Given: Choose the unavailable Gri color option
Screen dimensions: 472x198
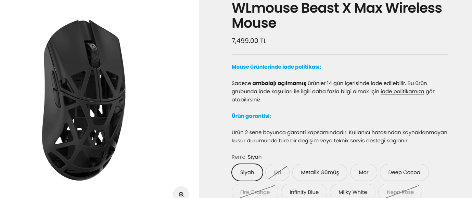Looking at the screenshot, I should coord(277,172).
